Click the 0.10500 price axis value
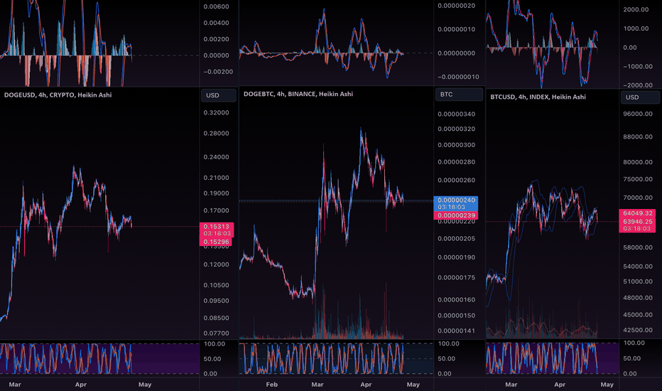662x391 pixels. point(216,285)
